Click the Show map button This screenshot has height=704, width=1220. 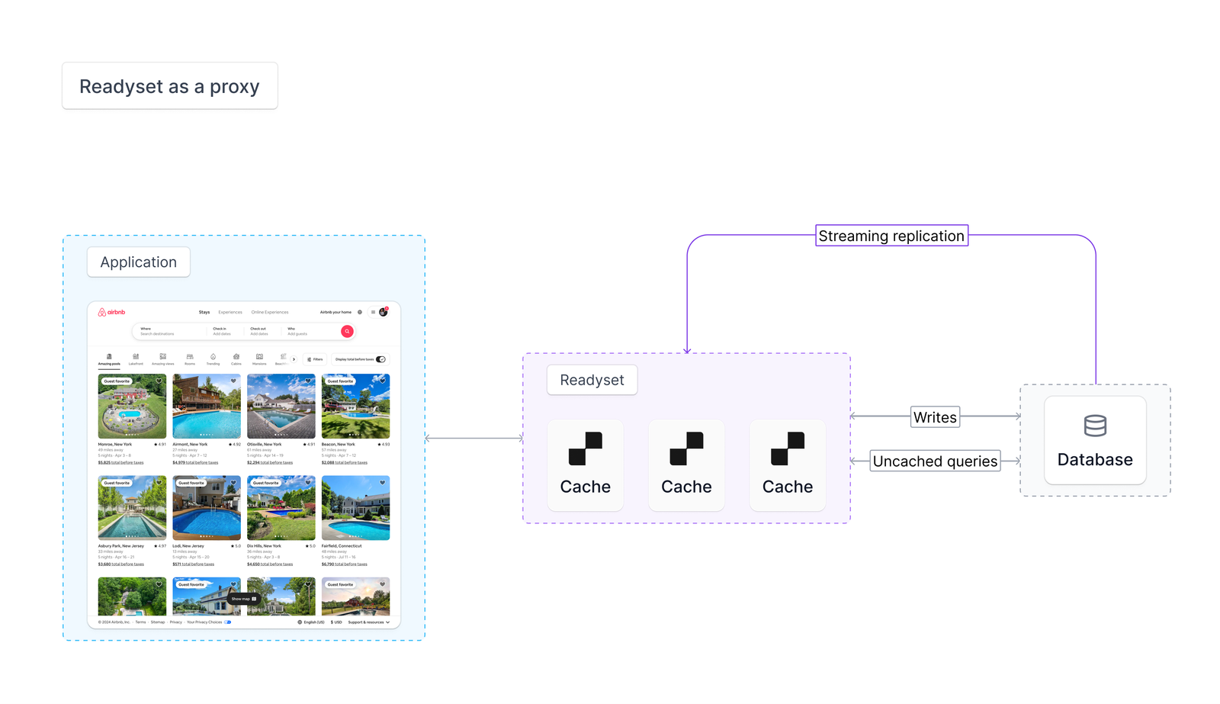pyautogui.click(x=242, y=599)
